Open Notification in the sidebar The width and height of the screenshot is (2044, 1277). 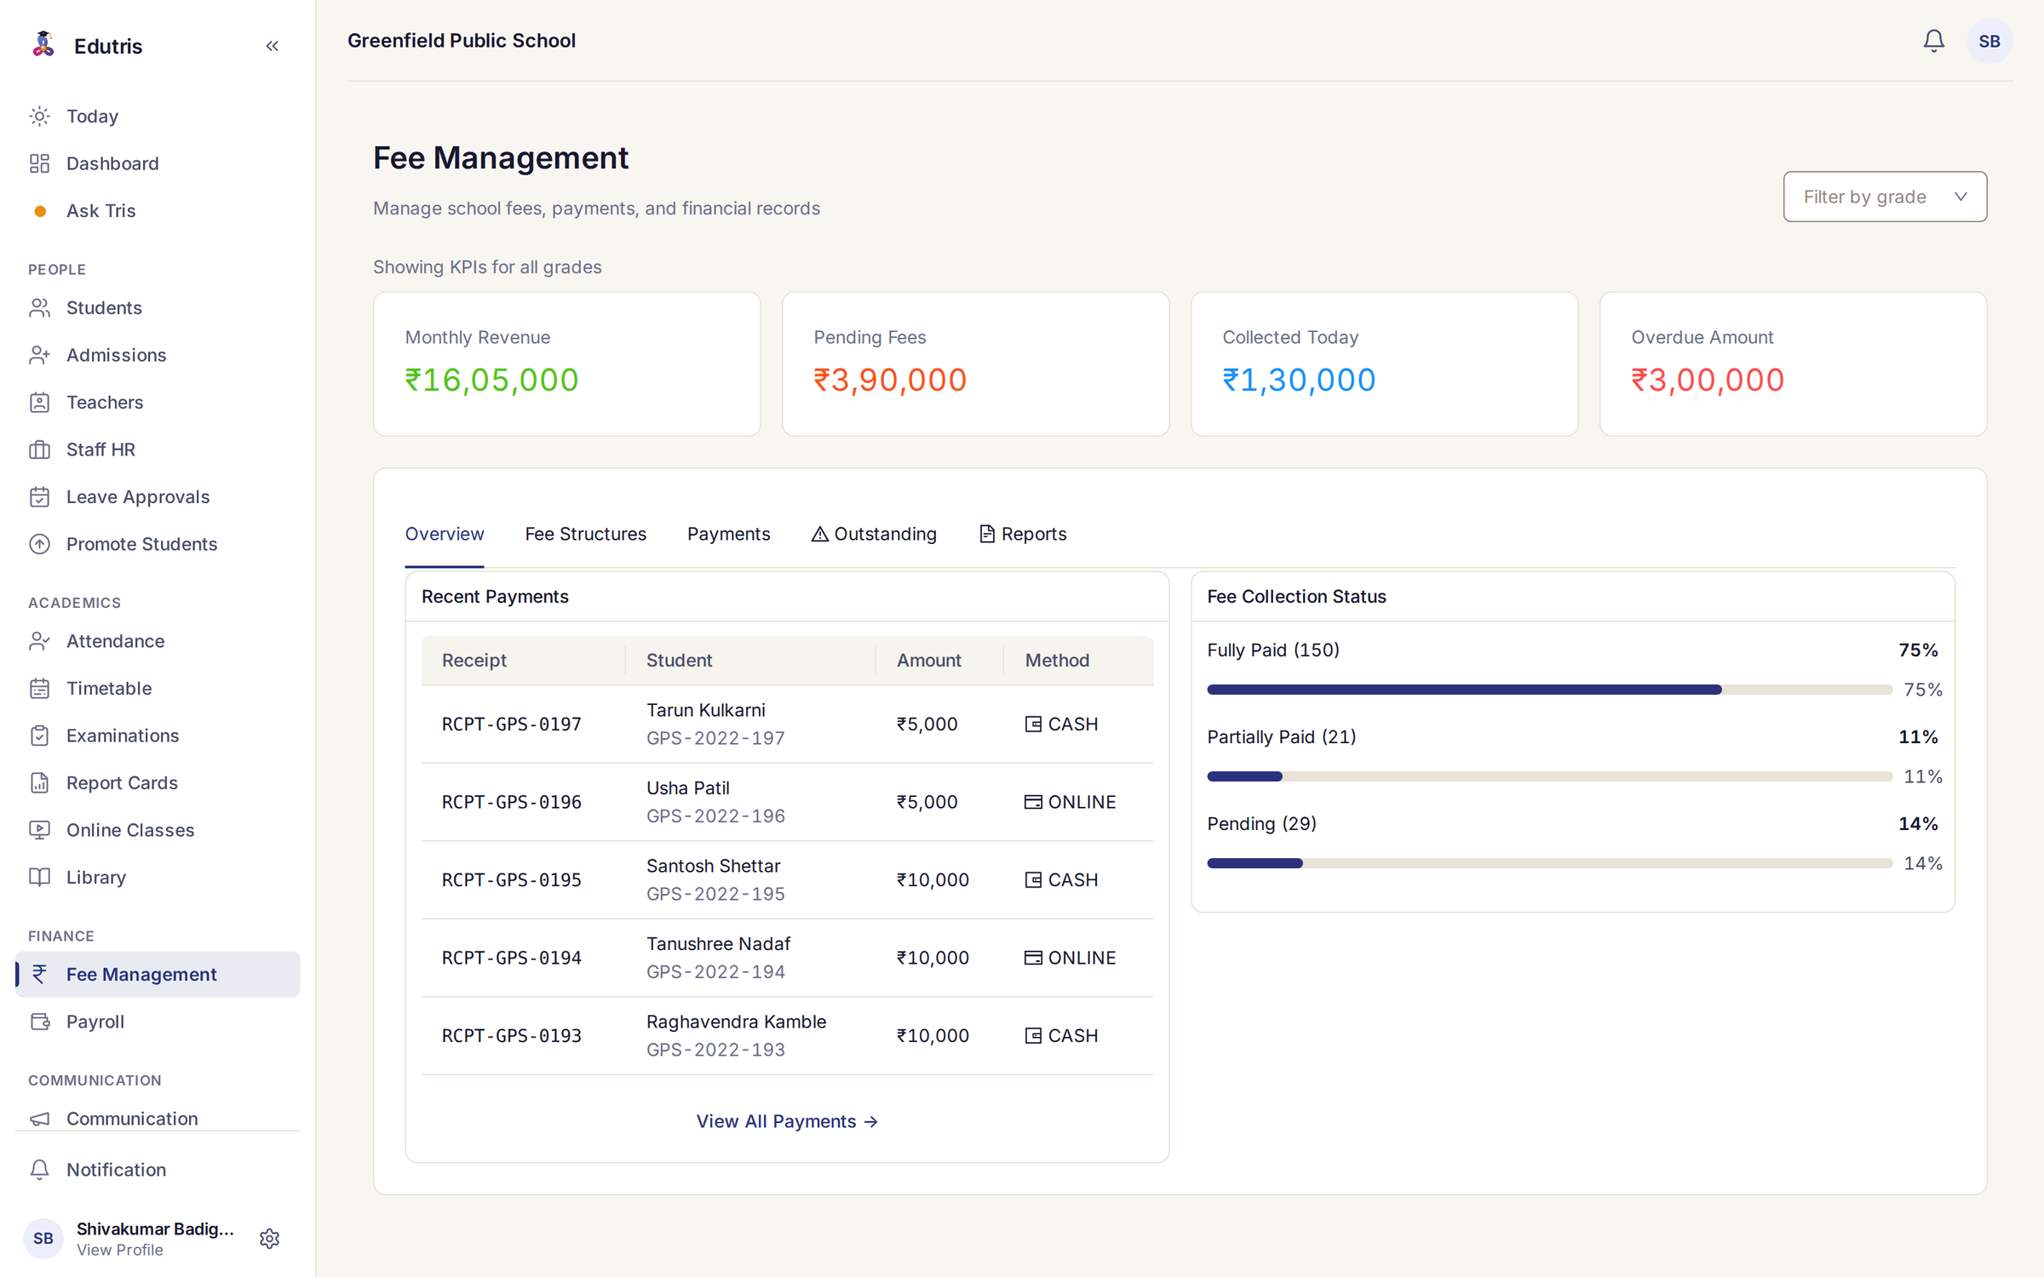(x=158, y=1170)
